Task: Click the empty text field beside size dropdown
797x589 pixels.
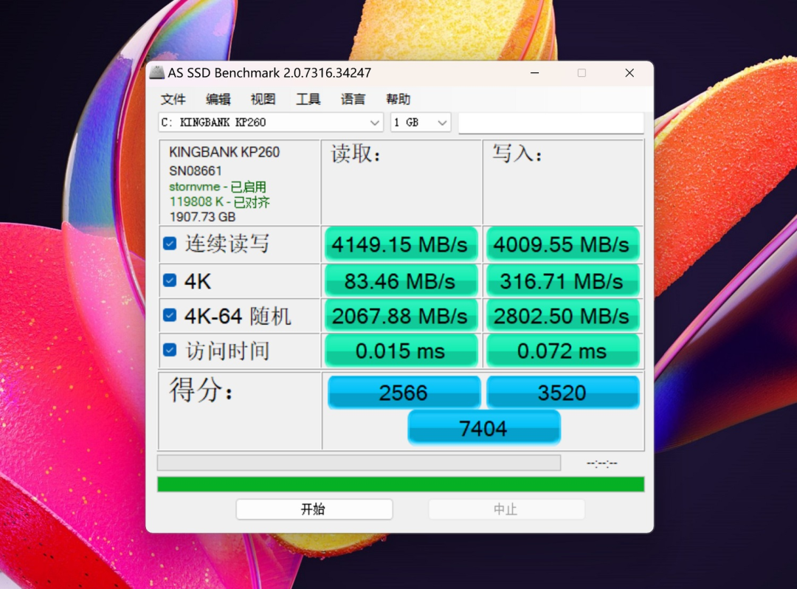Action: click(551, 123)
